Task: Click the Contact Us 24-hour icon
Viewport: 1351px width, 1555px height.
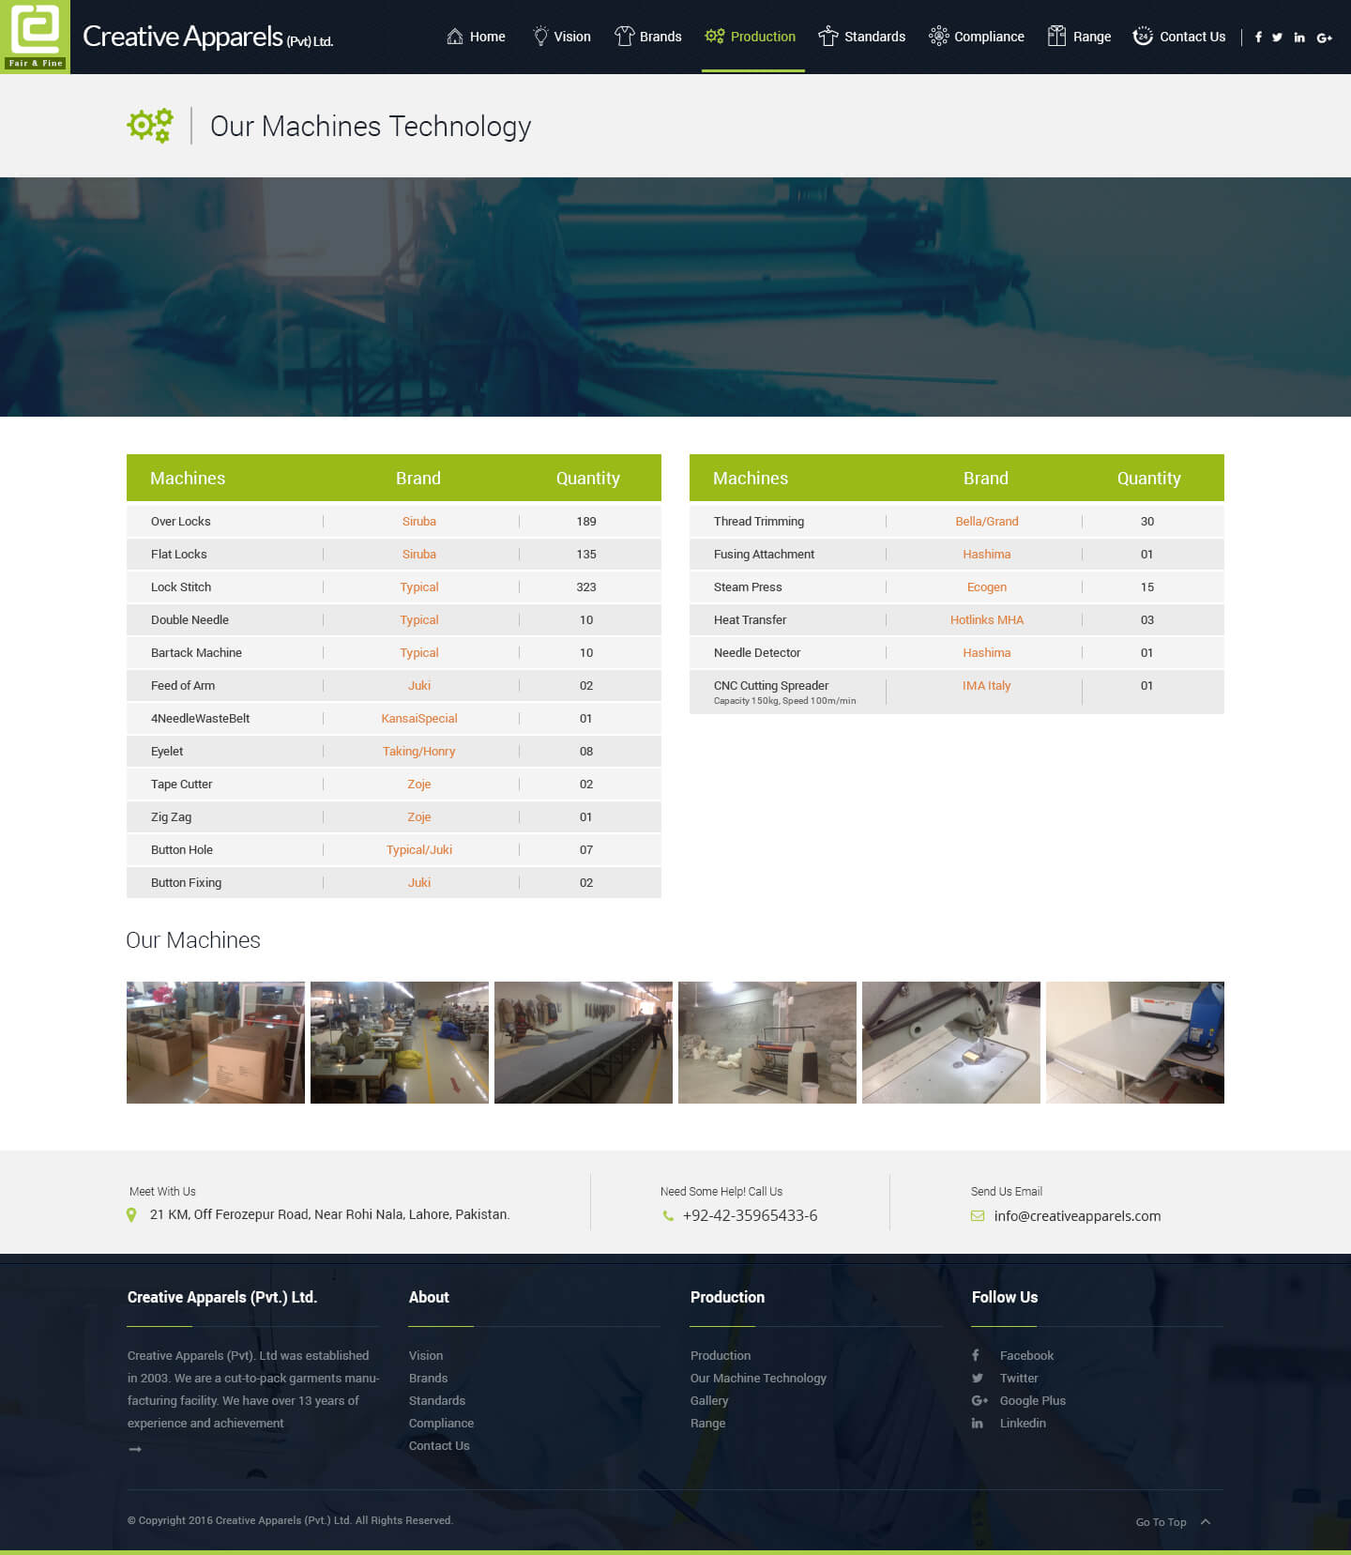Action: point(1143,37)
